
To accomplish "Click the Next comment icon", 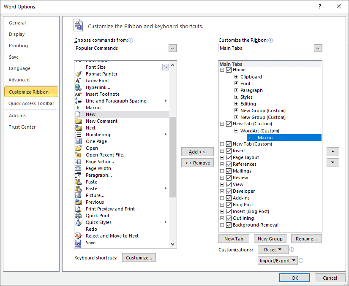I will 78,128.
